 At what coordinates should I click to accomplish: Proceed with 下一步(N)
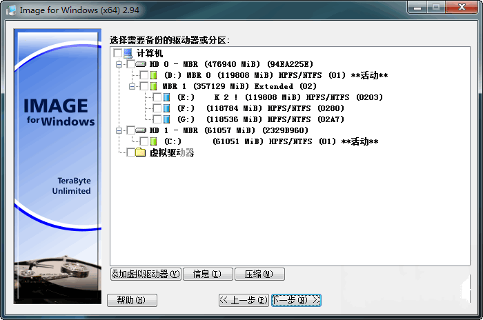click(296, 300)
